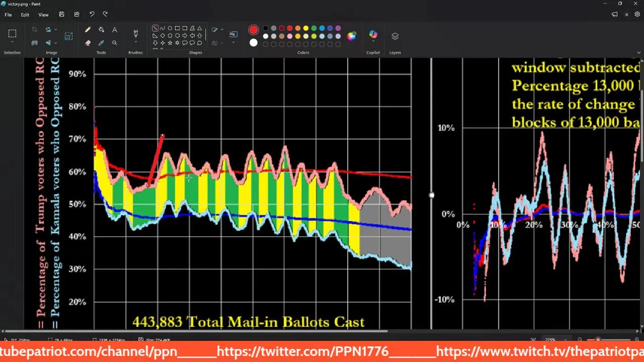Select the Triangle shape
This screenshot has width=644, height=362.
(200, 28)
